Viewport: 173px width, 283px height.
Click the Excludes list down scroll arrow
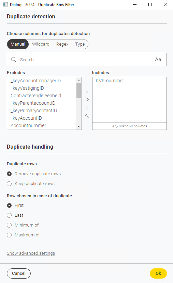[78, 127]
